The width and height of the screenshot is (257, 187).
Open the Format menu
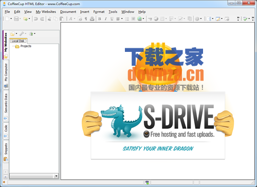click(x=99, y=12)
